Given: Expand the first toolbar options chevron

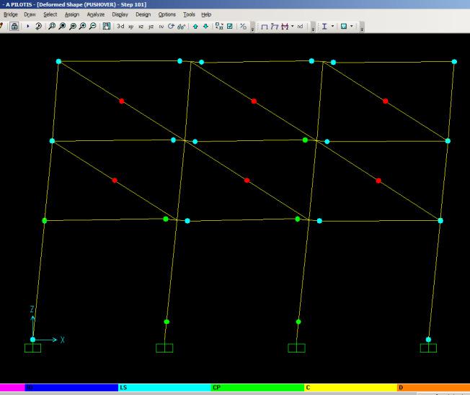Looking at the screenshot, I should tap(253, 27).
